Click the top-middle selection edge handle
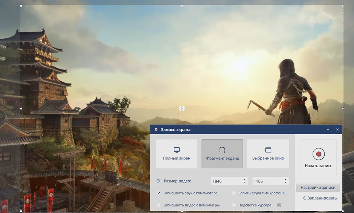The width and height of the screenshot is (354, 213). [182, 6]
